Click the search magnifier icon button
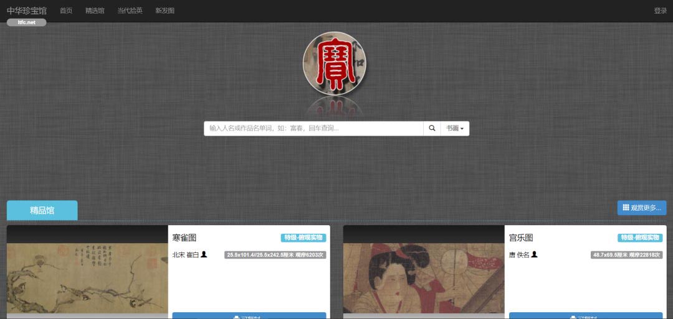The width and height of the screenshot is (673, 319). (432, 128)
